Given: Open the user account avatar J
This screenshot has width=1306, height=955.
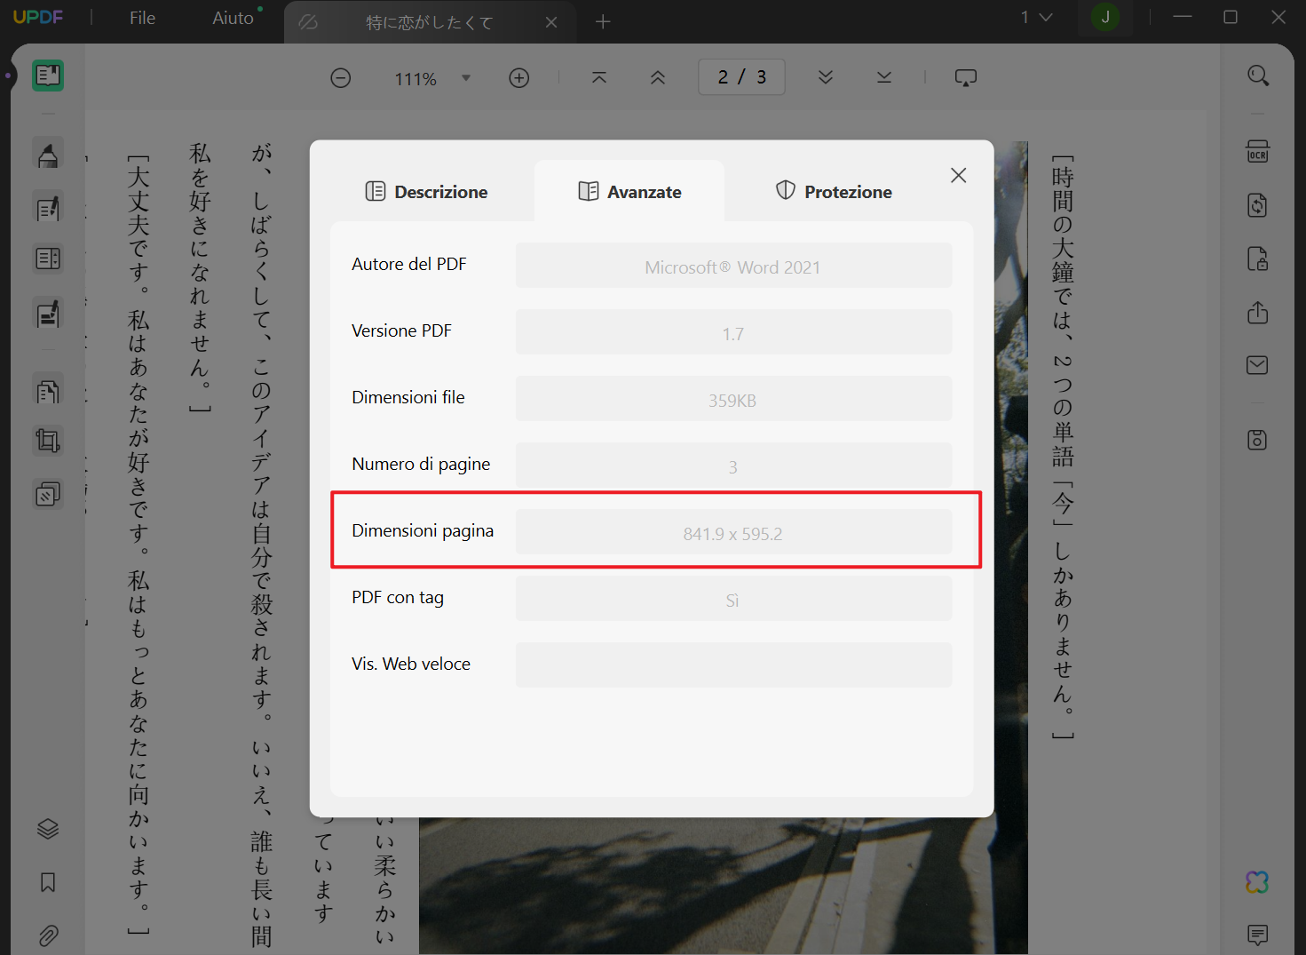Looking at the screenshot, I should tap(1105, 17).
